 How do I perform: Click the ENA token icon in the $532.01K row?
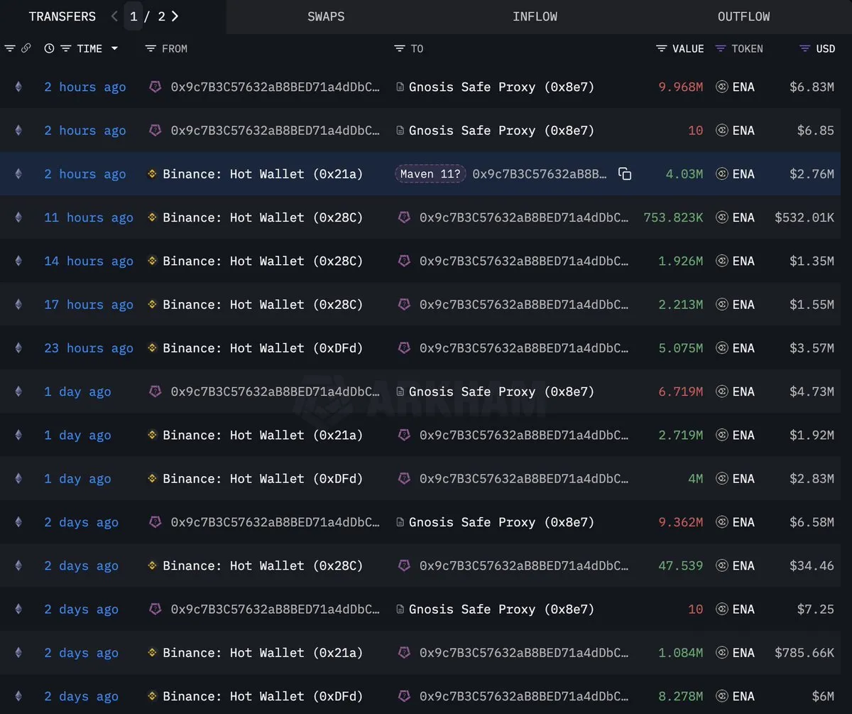point(722,217)
